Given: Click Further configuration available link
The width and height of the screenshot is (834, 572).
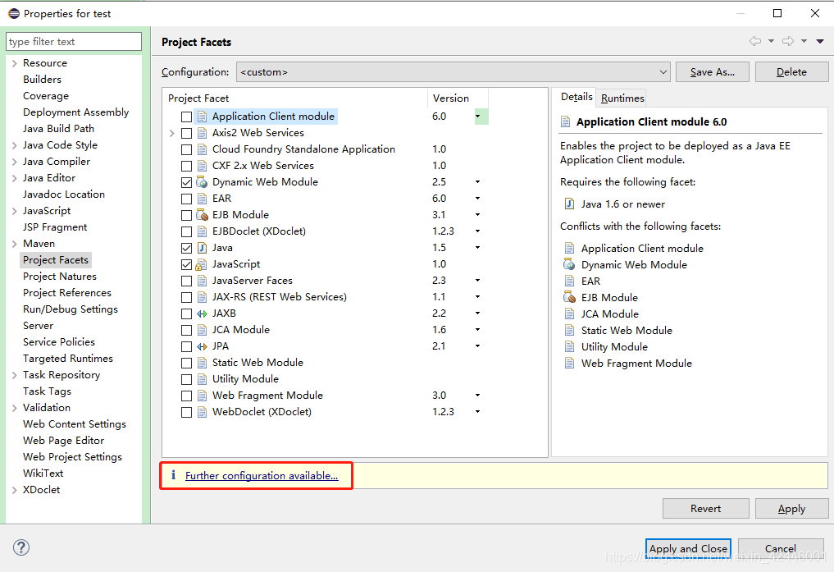Looking at the screenshot, I should [x=262, y=476].
